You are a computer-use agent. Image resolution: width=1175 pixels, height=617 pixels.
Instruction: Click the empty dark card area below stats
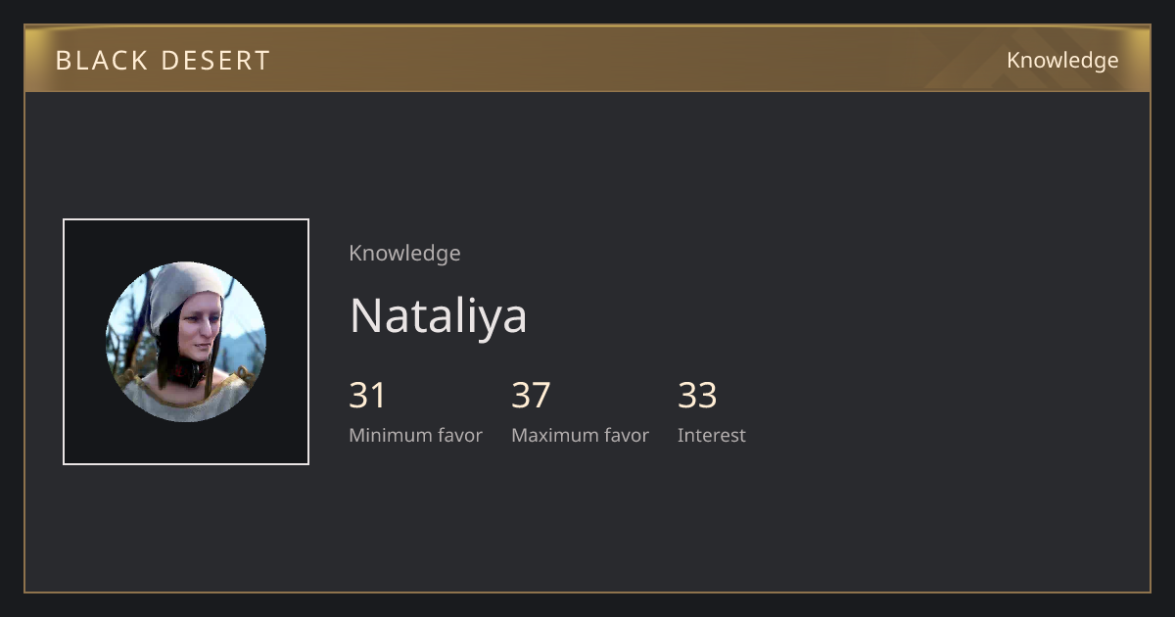[587, 524]
